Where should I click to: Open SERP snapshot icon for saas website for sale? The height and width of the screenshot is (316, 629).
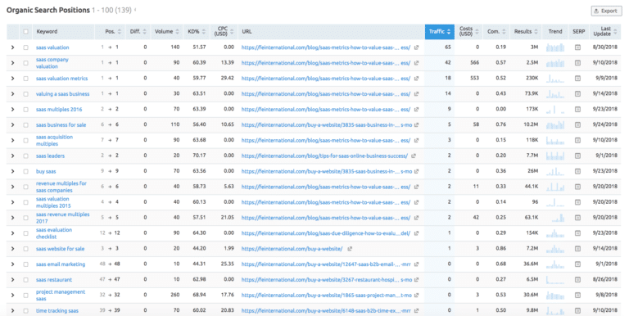click(x=577, y=249)
